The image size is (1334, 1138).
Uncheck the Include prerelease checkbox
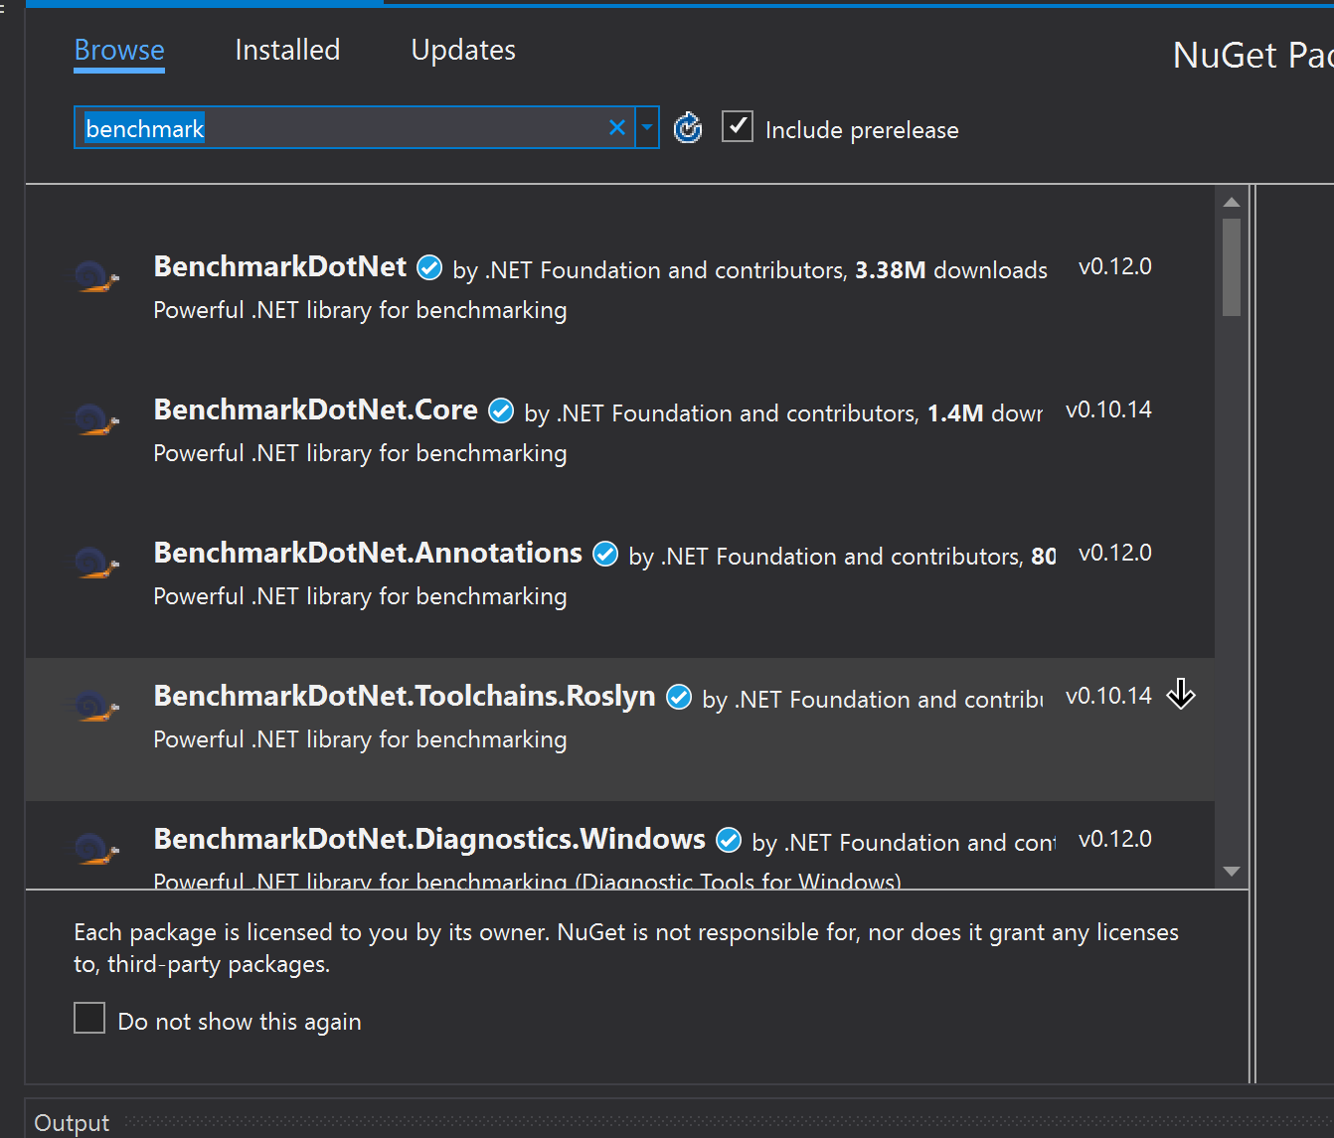737,127
